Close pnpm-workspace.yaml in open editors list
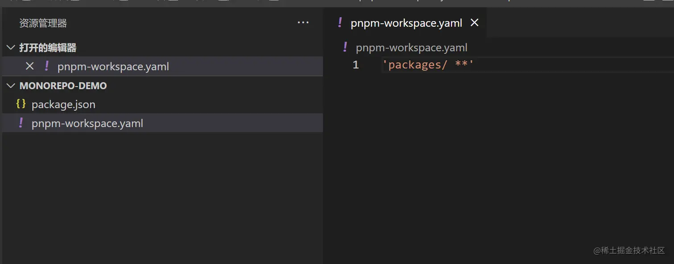Viewport: 674px width, 264px height. [x=30, y=66]
